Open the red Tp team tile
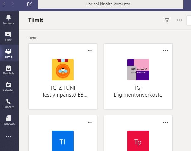Viewport: 191px width, 151px height. click(138, 141)
